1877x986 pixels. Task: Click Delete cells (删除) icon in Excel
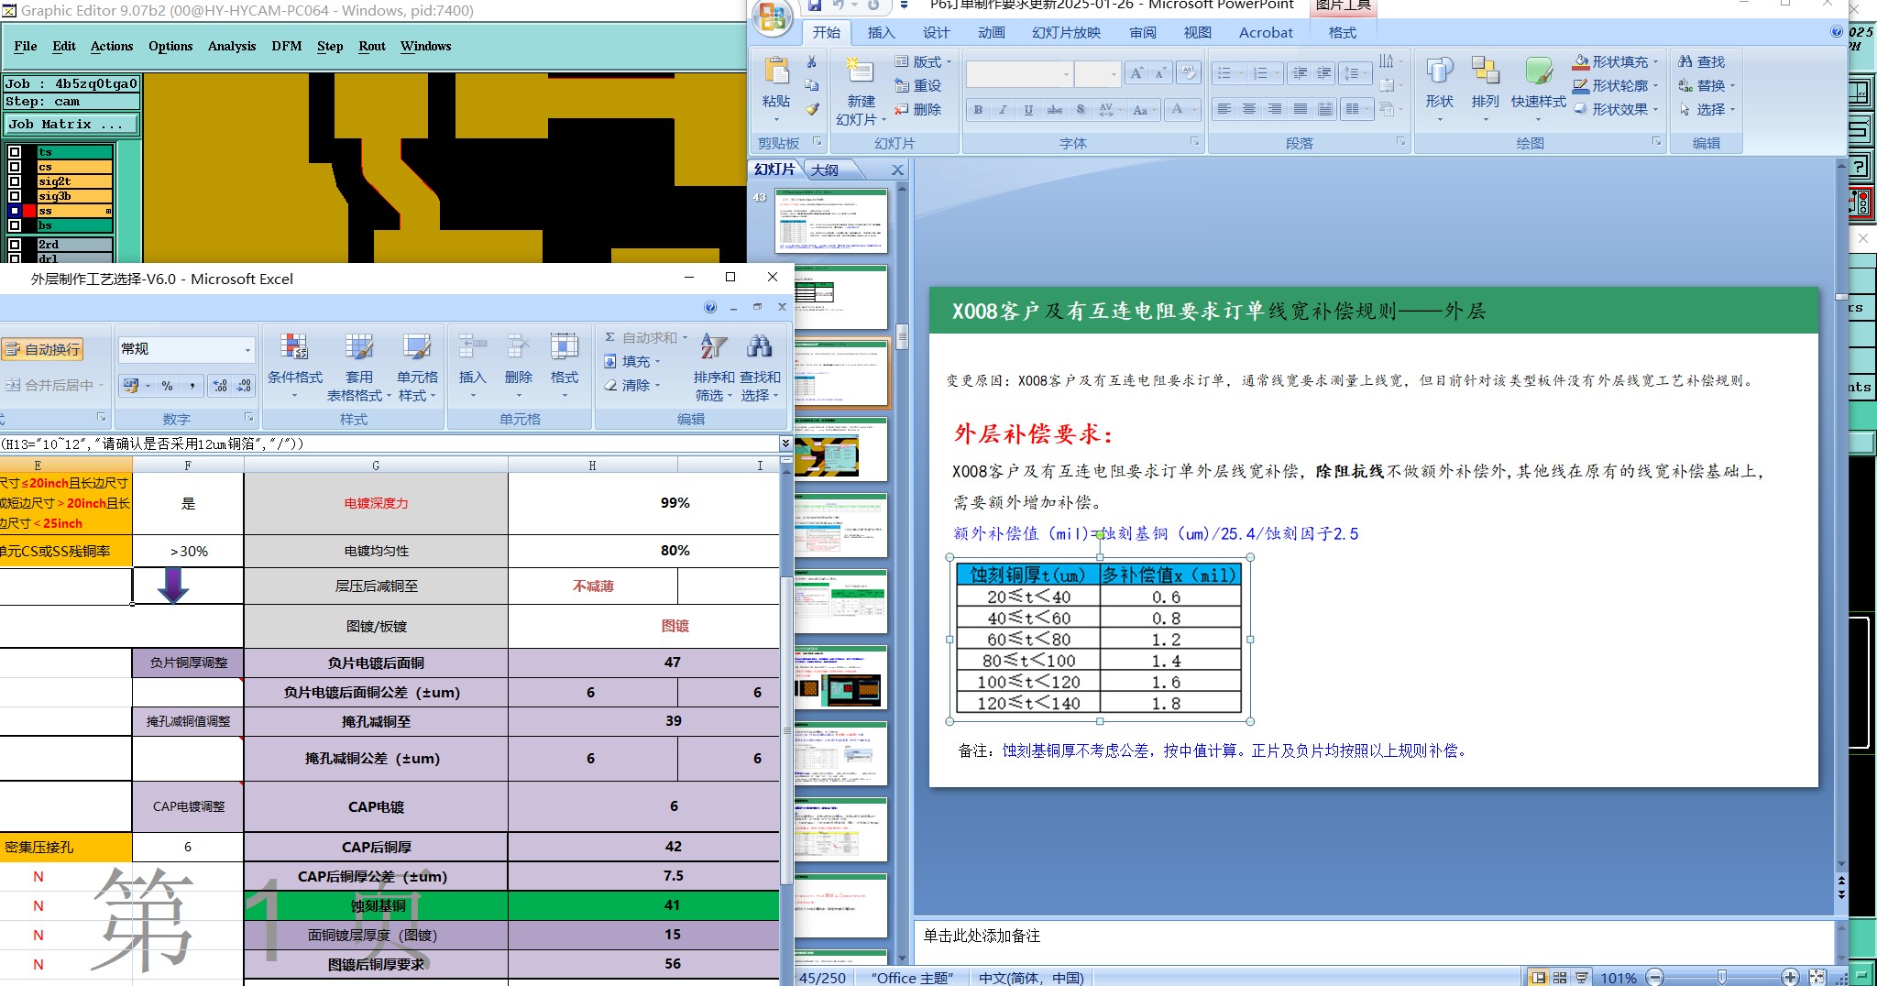click(x=518, y=367)
